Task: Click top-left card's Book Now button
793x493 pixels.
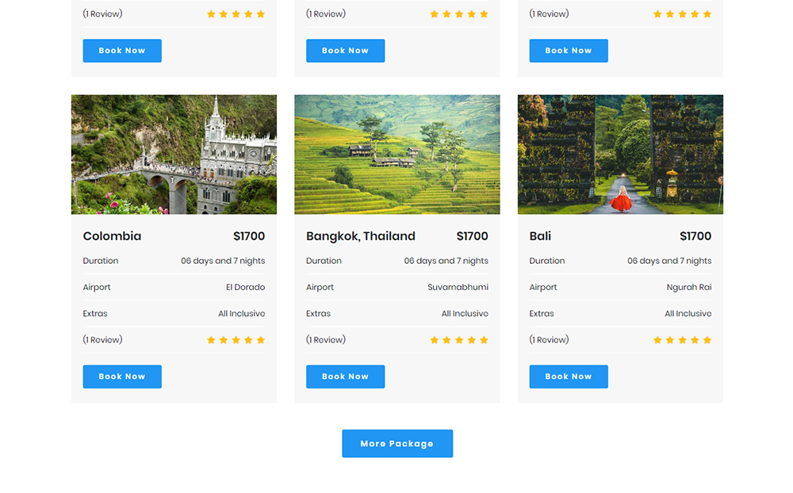Action: coord(122,51)
